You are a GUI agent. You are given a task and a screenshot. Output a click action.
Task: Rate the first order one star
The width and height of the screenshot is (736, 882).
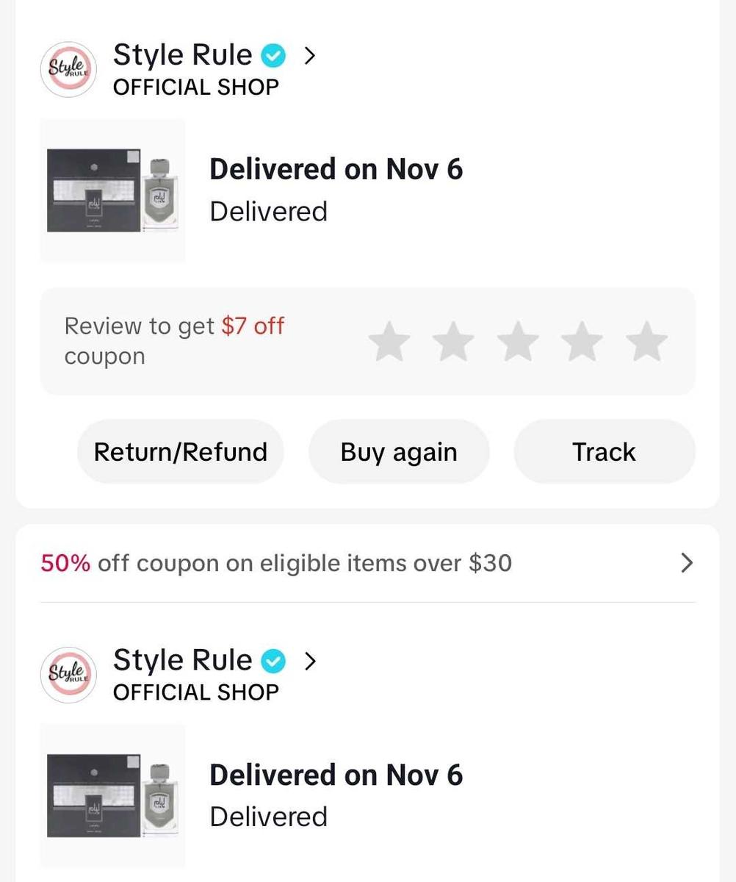tap(389, 342)
